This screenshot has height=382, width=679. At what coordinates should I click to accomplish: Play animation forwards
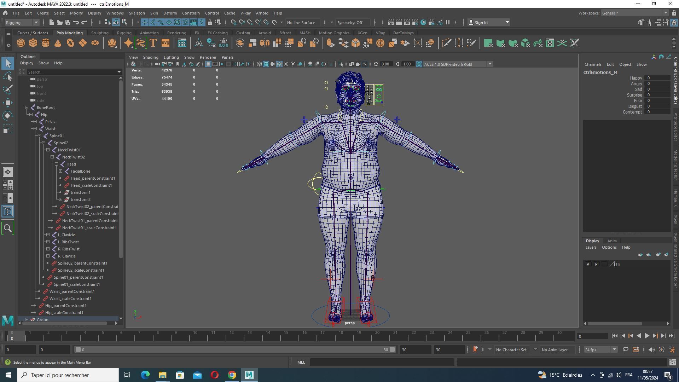pos(647,336)
